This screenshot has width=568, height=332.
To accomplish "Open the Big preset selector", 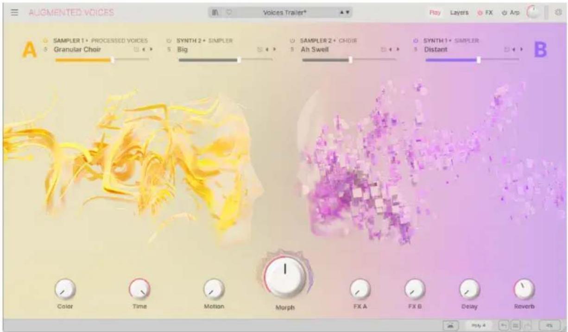I will 183,49.
